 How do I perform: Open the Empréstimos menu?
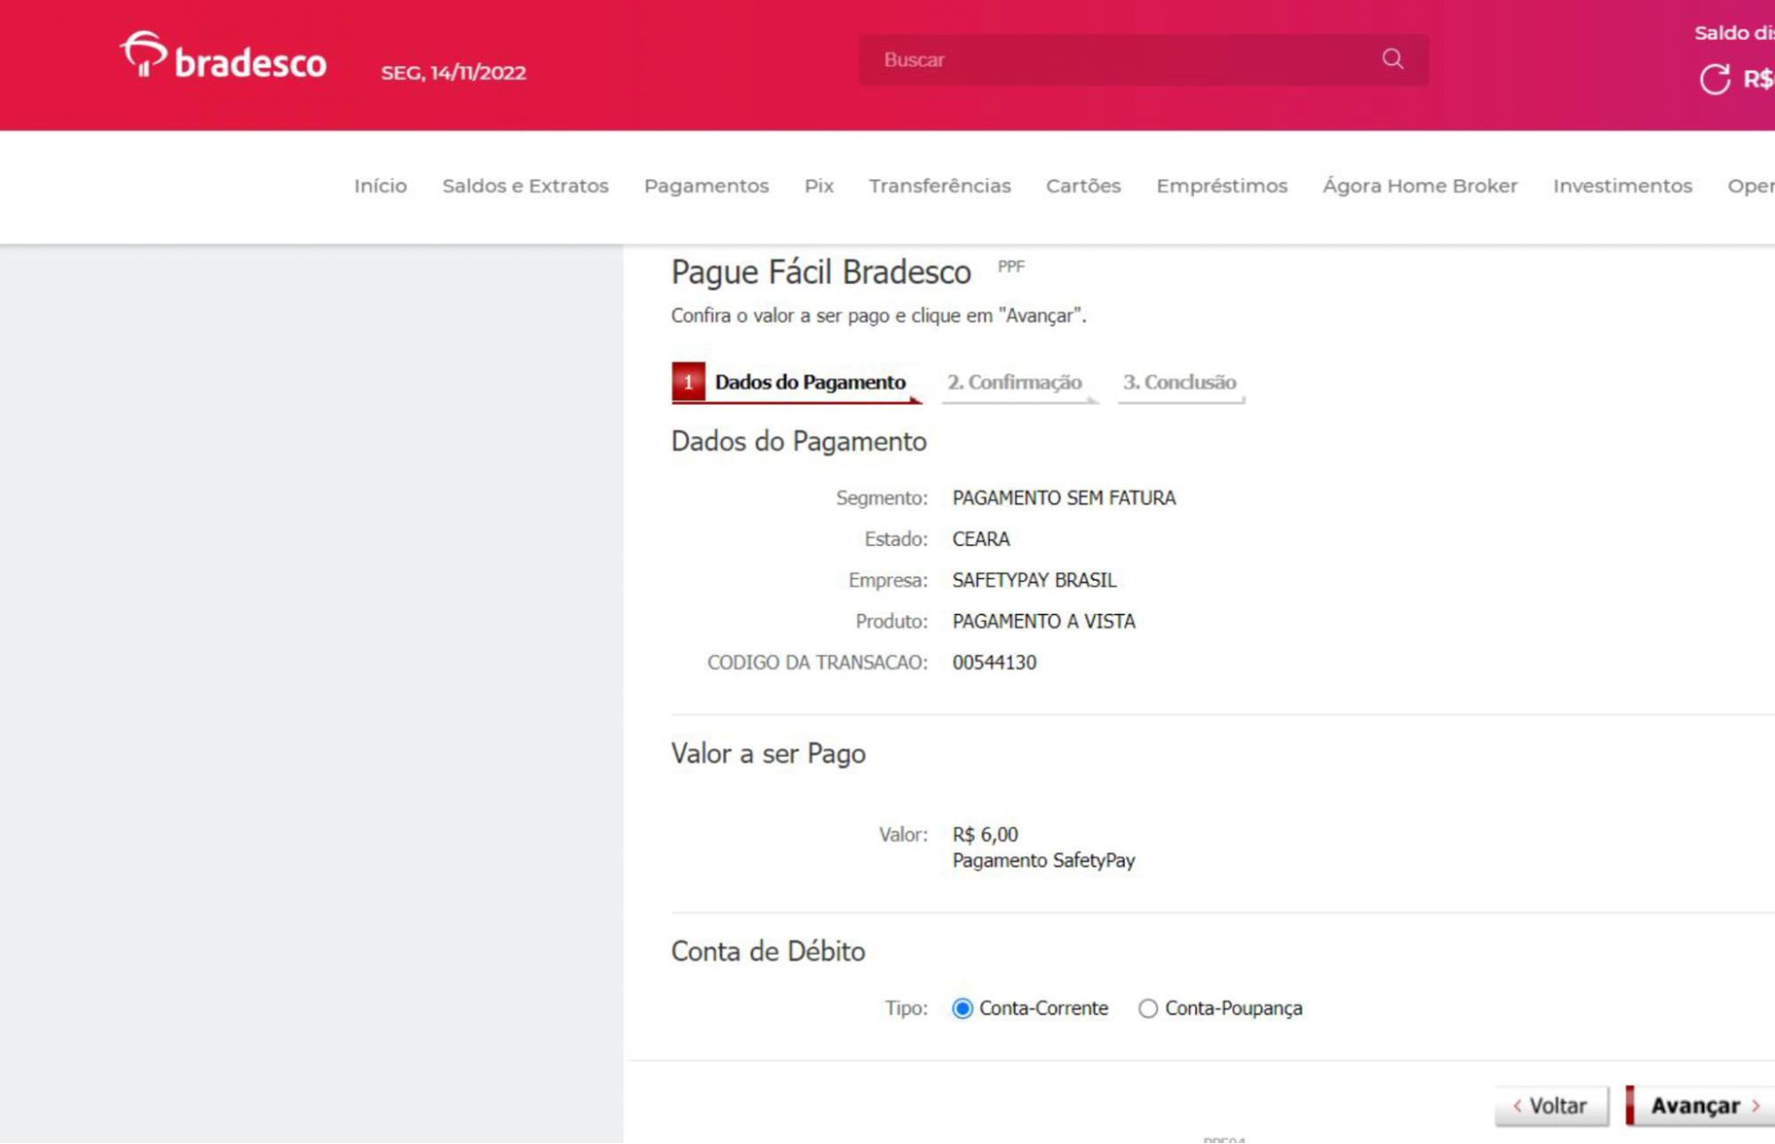tap(1221, 185)
